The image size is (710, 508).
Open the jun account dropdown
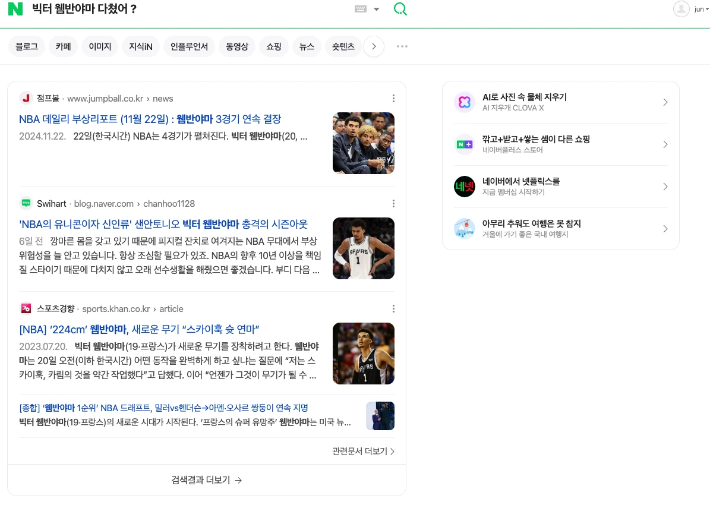pyautogui.click(x=701, y=9)
